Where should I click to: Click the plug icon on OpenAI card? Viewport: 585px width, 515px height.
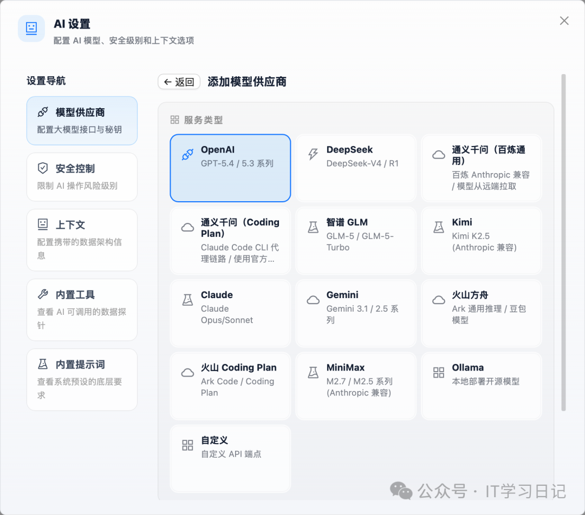tap(187, 154)
